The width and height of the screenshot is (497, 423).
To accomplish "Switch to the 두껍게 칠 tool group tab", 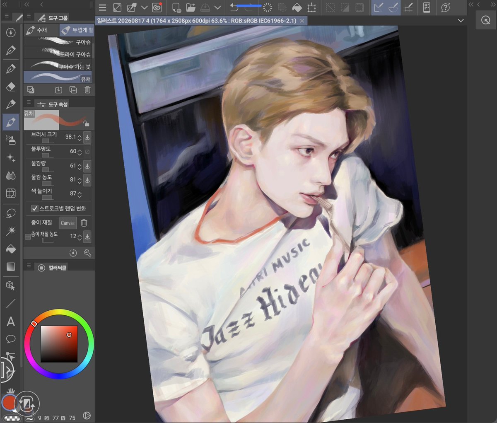I will (77, 30).
